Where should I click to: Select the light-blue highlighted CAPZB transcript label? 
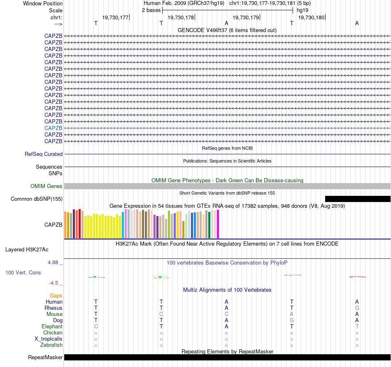(x=54, y=128)
